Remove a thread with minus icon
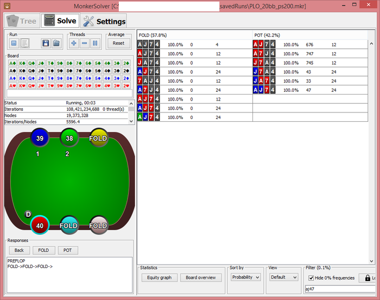This screenshot has width=380, height=300. click(x=84, y=43)
